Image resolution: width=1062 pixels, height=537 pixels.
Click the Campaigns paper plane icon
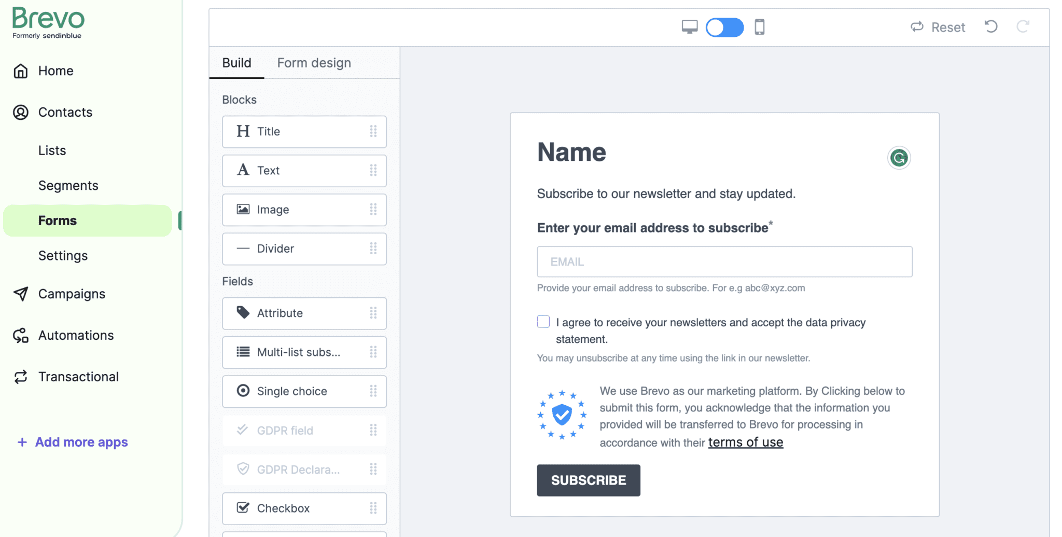[x=21, y=294]
